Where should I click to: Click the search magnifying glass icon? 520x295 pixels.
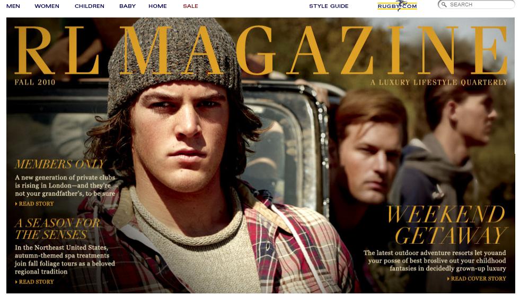click(x=444, y=5)
